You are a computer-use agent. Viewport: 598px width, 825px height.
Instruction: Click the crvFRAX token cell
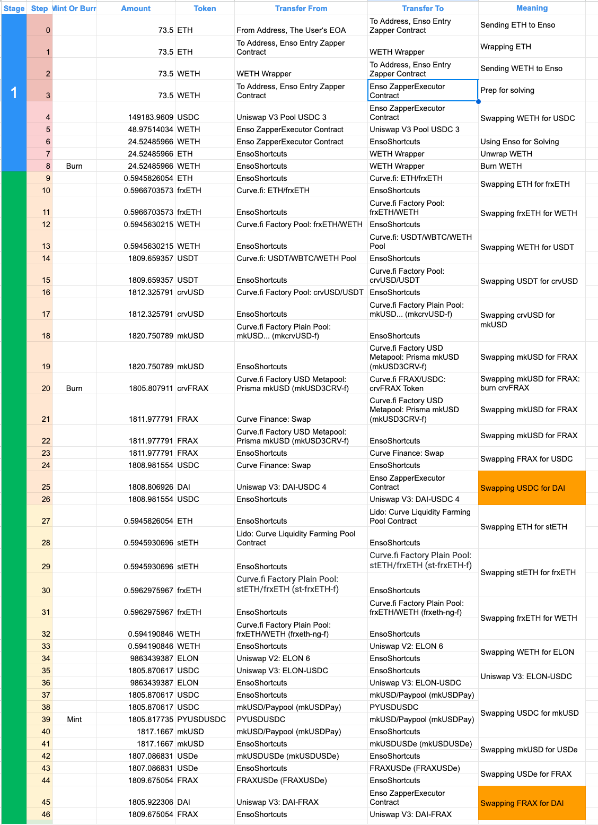click(x=205, y=383)
